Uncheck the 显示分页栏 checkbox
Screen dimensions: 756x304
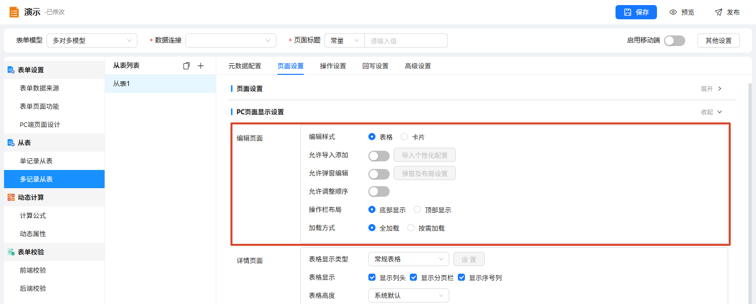413,277
